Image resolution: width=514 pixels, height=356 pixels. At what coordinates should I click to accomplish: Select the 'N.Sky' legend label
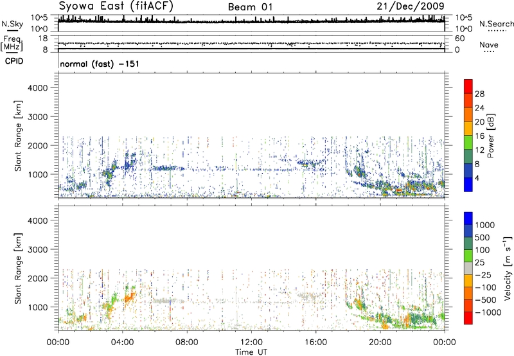(12, 24)
